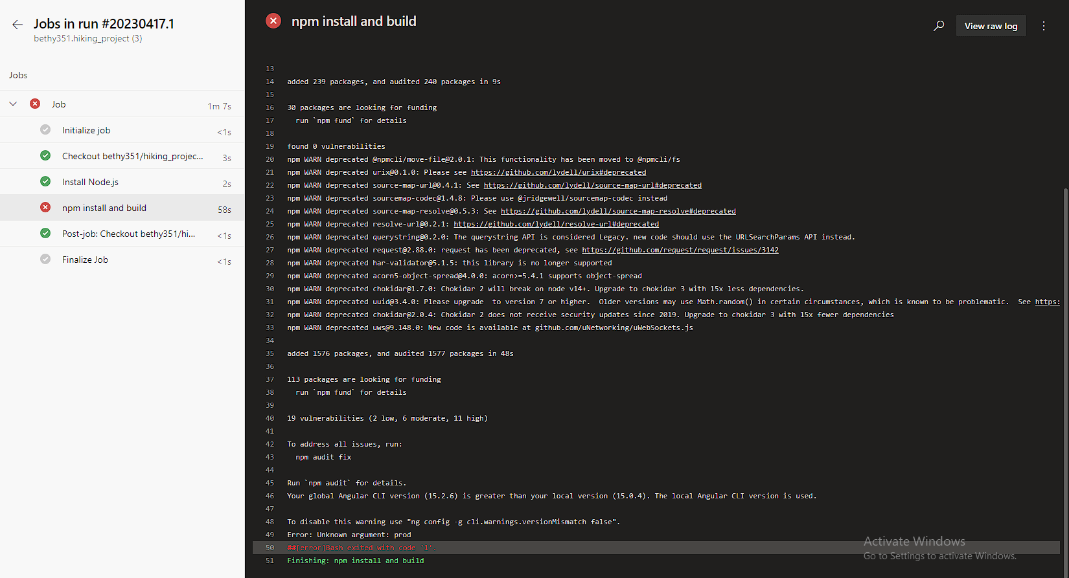This screenshot has height=578, width=1069.
Task: Open the lydell/urix#deprecated link
Action: (558, 172)
